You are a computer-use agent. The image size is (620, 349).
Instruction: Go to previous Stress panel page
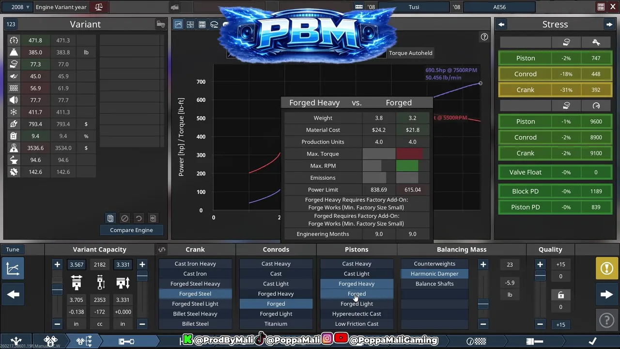point(501,24)
